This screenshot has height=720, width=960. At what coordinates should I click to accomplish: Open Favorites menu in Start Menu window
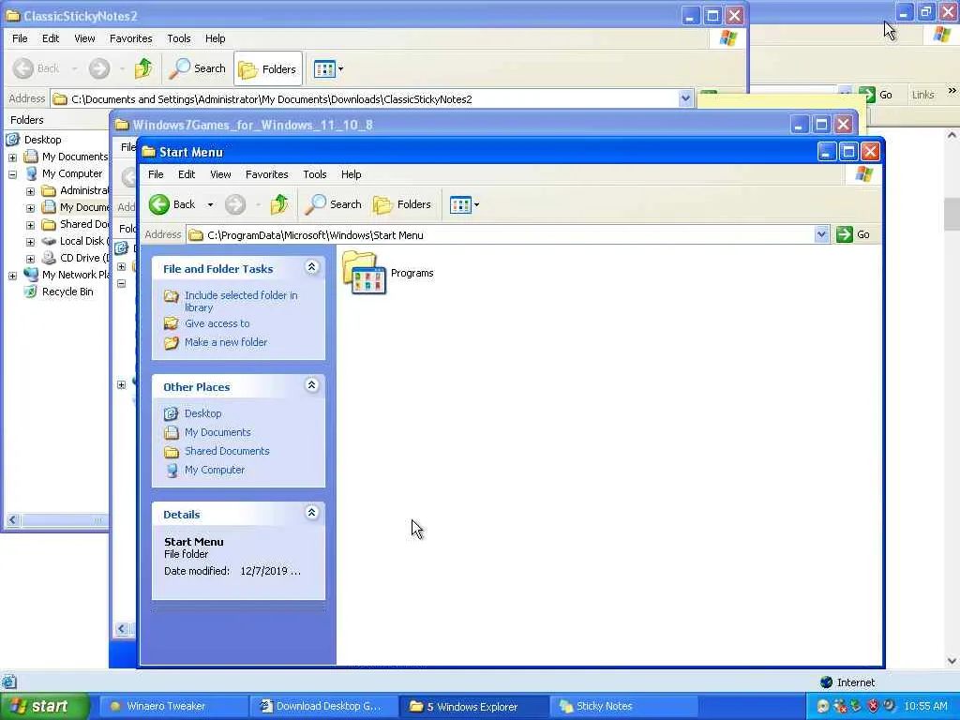267,174
